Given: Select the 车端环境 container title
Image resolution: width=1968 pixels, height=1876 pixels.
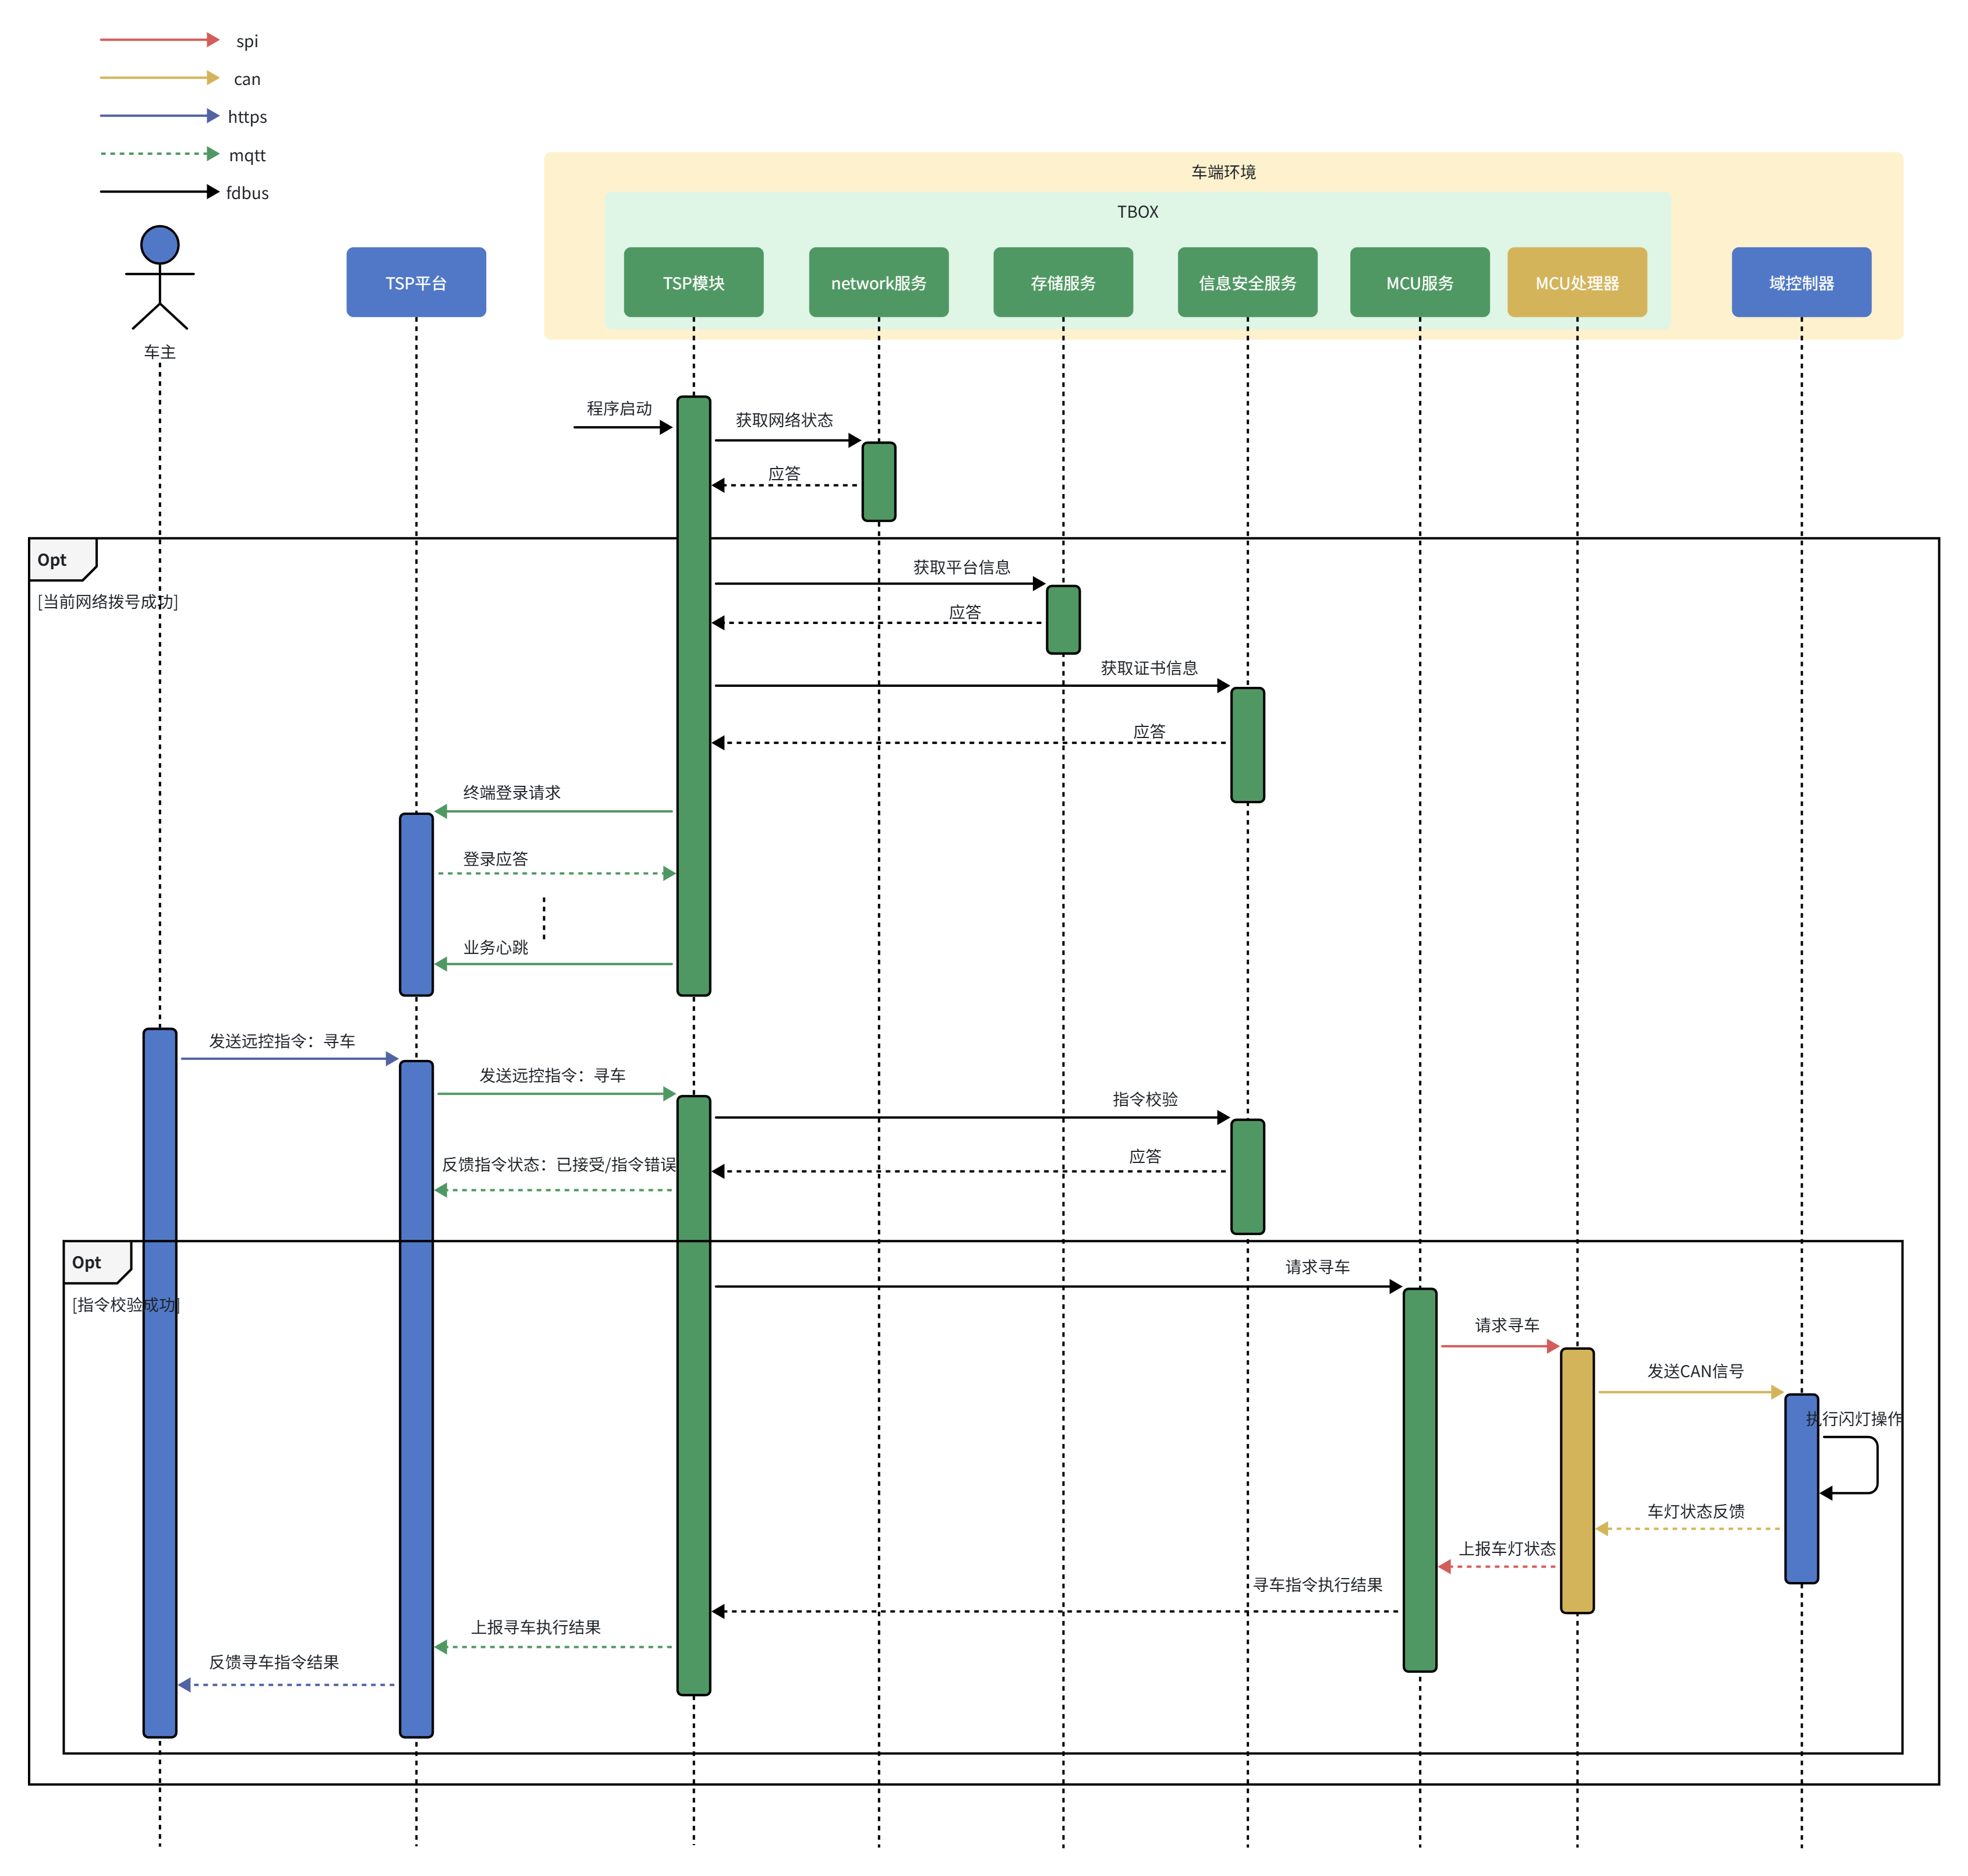Looking at the screenshot, I should coord(1223,172).
